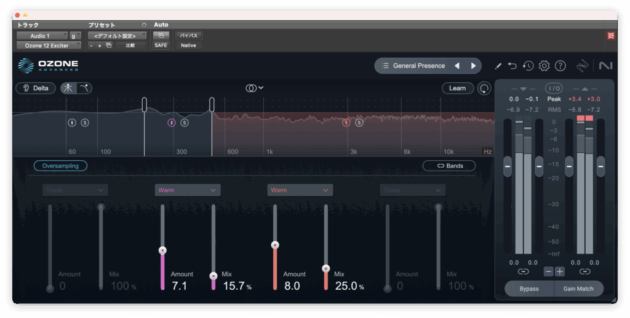Open the デフォルト設定 preset menu
Screen dimensions: 630x318
(x=117, y=36)
